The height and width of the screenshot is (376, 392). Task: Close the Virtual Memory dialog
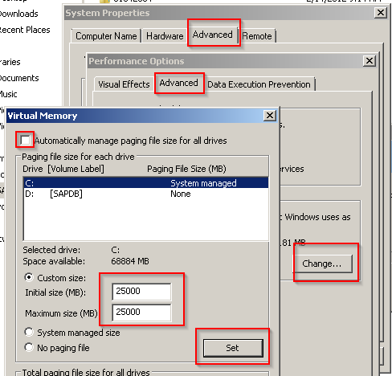270,116
